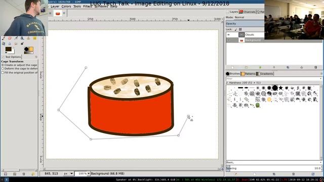This screenshot has height=182, width=324.
Task: Select the Perspective Clone tool
Action: [4, 43]
